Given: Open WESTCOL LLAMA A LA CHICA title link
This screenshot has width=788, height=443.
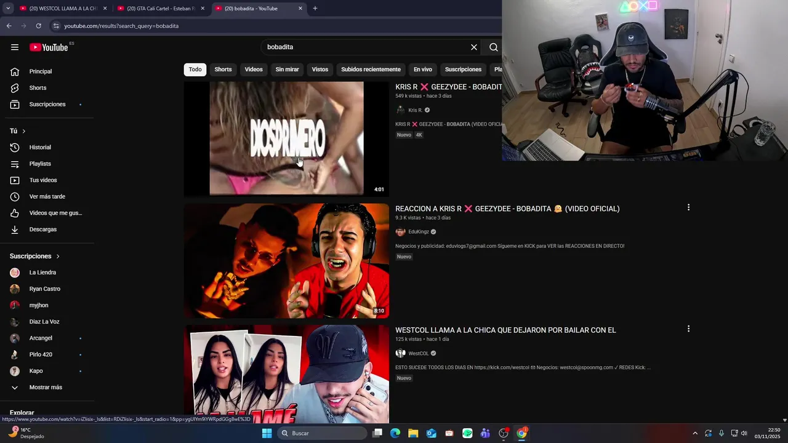Looking at the screenshot, I should click(505, 330).
